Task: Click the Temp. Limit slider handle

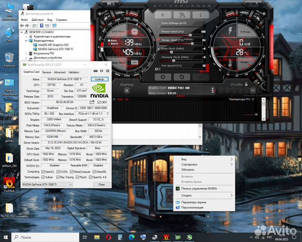Action: [192, 43]
